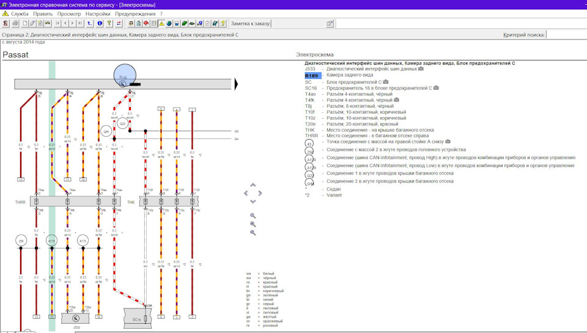Open camera image for SC18 fuse entry

pos(436,88)
